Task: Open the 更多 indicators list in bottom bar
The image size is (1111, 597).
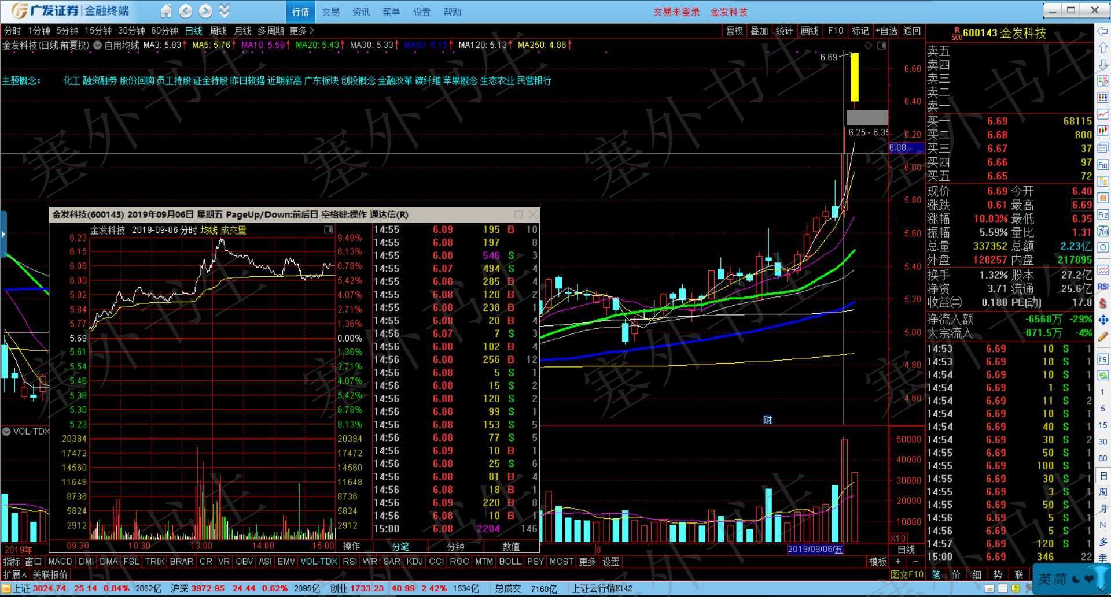Action: pyautogui.click(x=587, y=561)
